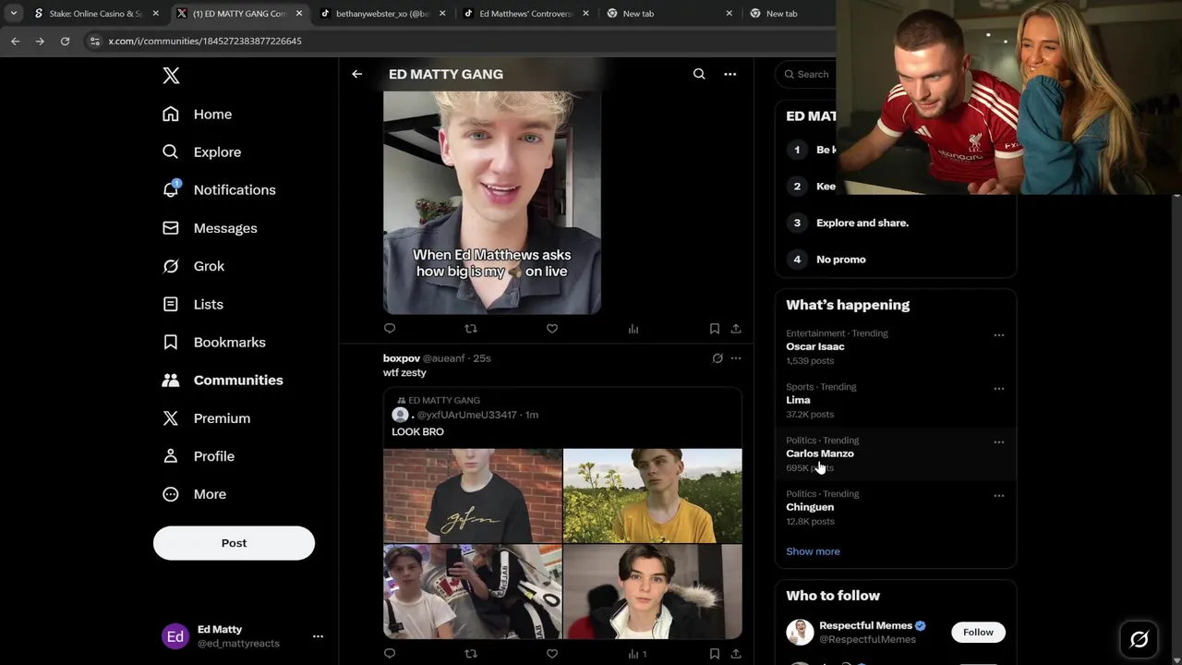This screenshot has width=1182, height=665.
Task: Open Messages envelope icon
Action: point(171,228)
